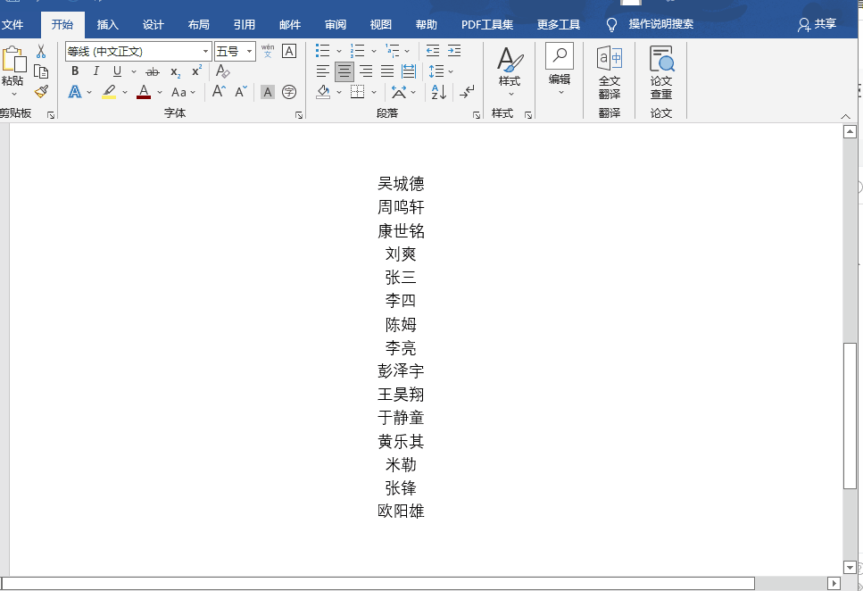Image resolution: width=863 pixels, height=591 pixels.
Task: Sort the name list with the AZ sort icon
Action: point(437,91)
